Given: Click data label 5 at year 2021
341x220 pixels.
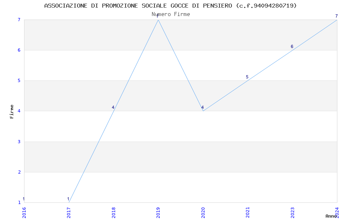Looking at the screenshot, I should [x=247, y=77].
